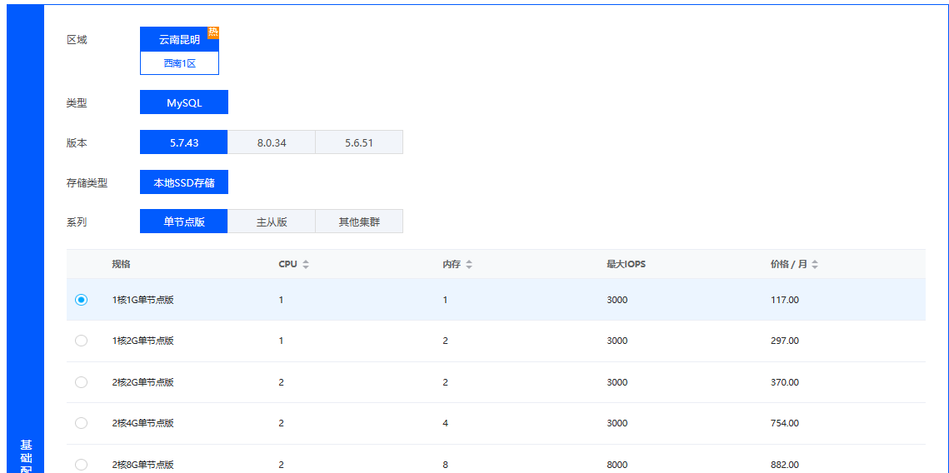Select the 1核2G单节点版 radio button

click(x=81, y=341)
